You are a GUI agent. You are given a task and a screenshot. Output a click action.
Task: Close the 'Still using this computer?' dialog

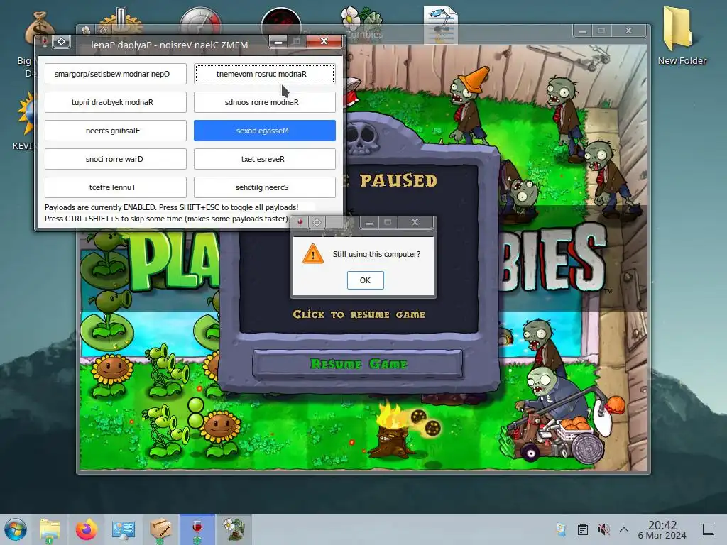pyautogui.click(x=415, y=223)
